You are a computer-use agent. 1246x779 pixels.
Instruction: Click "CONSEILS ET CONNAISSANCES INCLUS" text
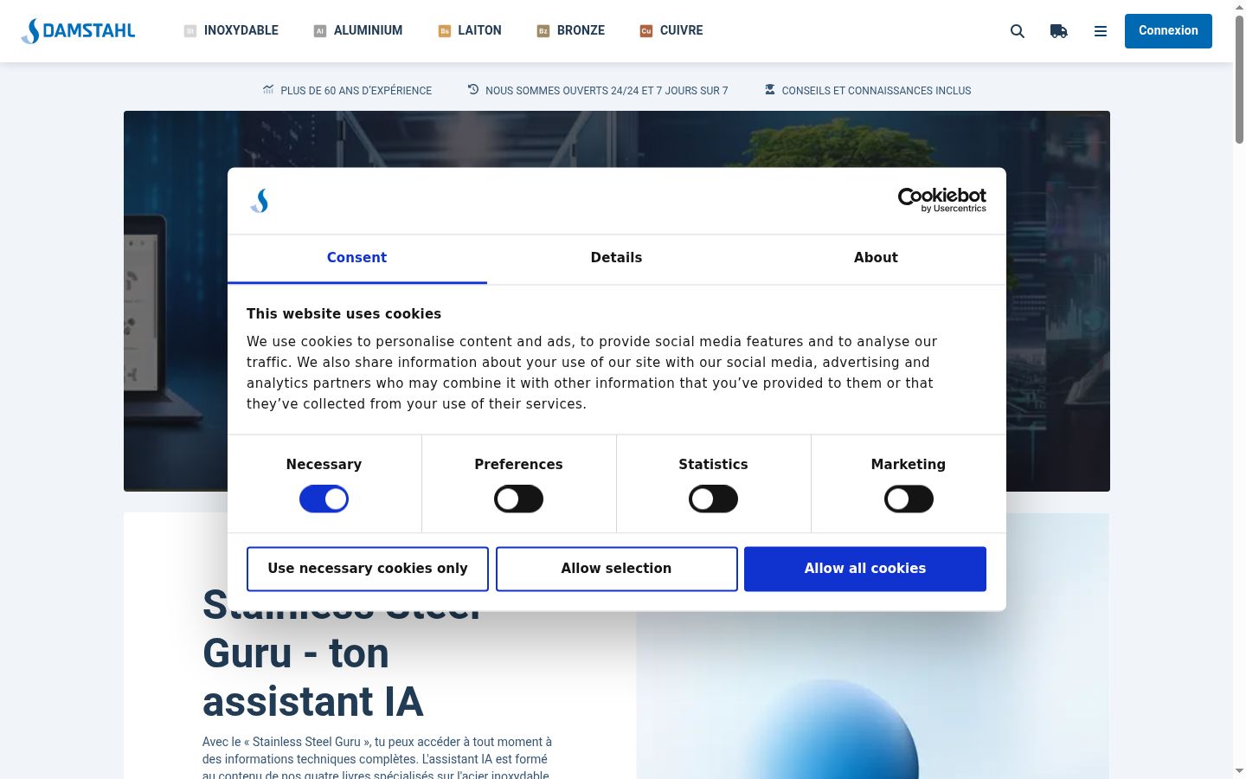877,90
